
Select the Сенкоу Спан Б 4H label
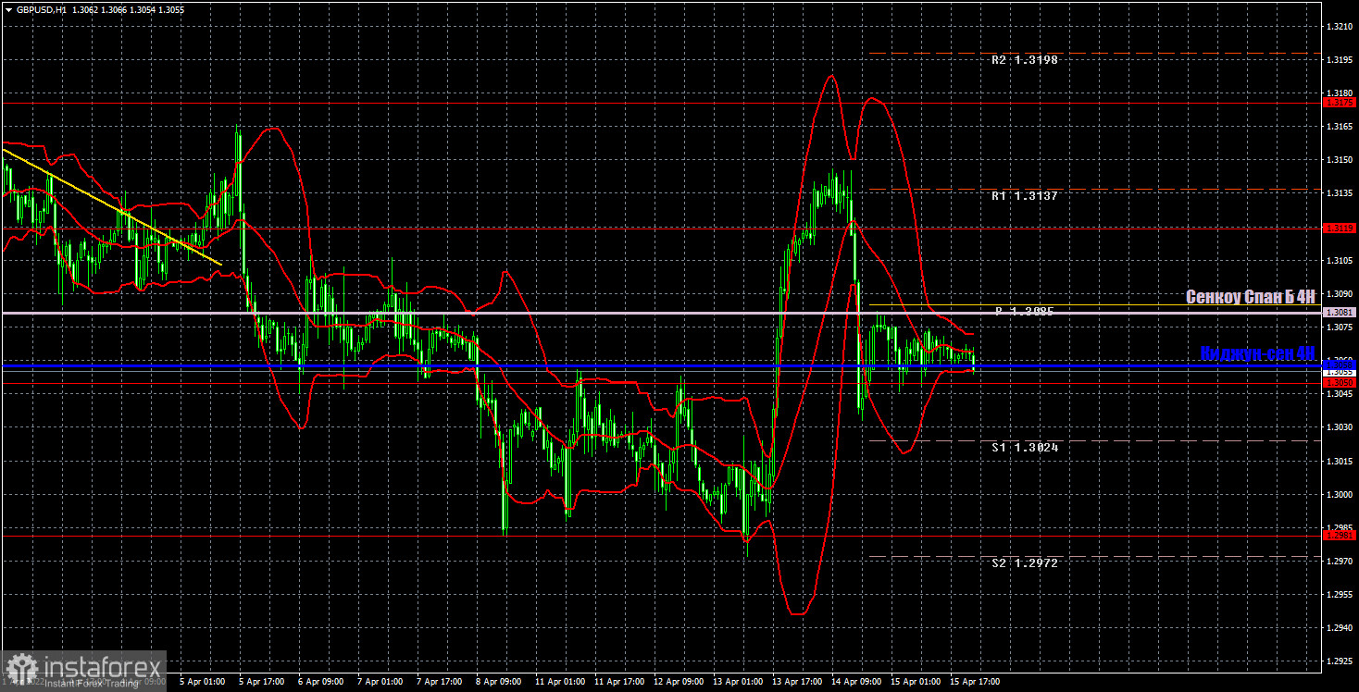click(1251, 297)
